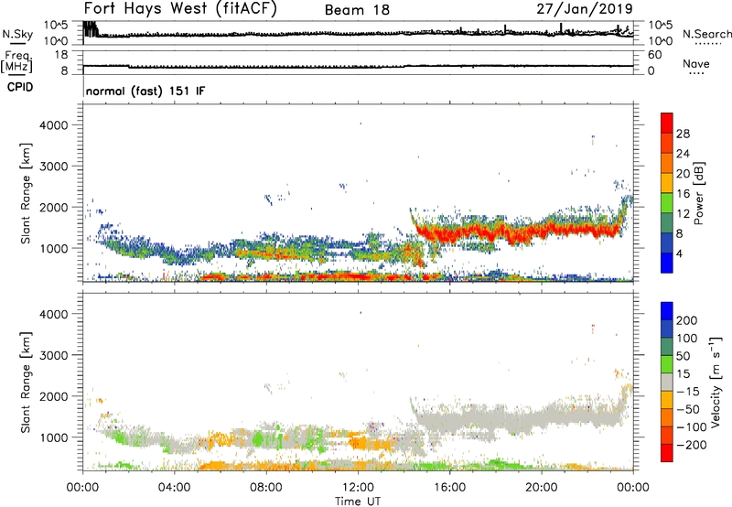The width and height of the screenshot is (732, 507).
Task: Click the '18' frequency axis tick label
Action: 60,55
